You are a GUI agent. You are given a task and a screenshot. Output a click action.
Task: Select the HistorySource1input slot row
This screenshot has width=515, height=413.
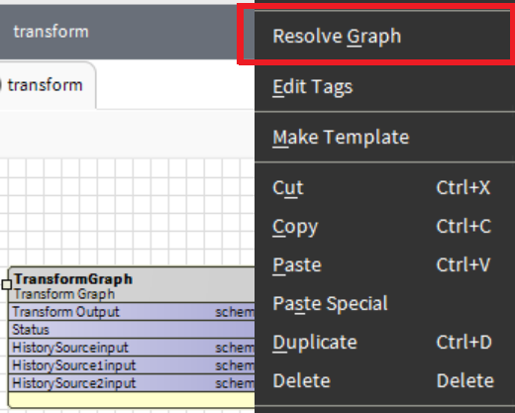[x=132, y=365]
